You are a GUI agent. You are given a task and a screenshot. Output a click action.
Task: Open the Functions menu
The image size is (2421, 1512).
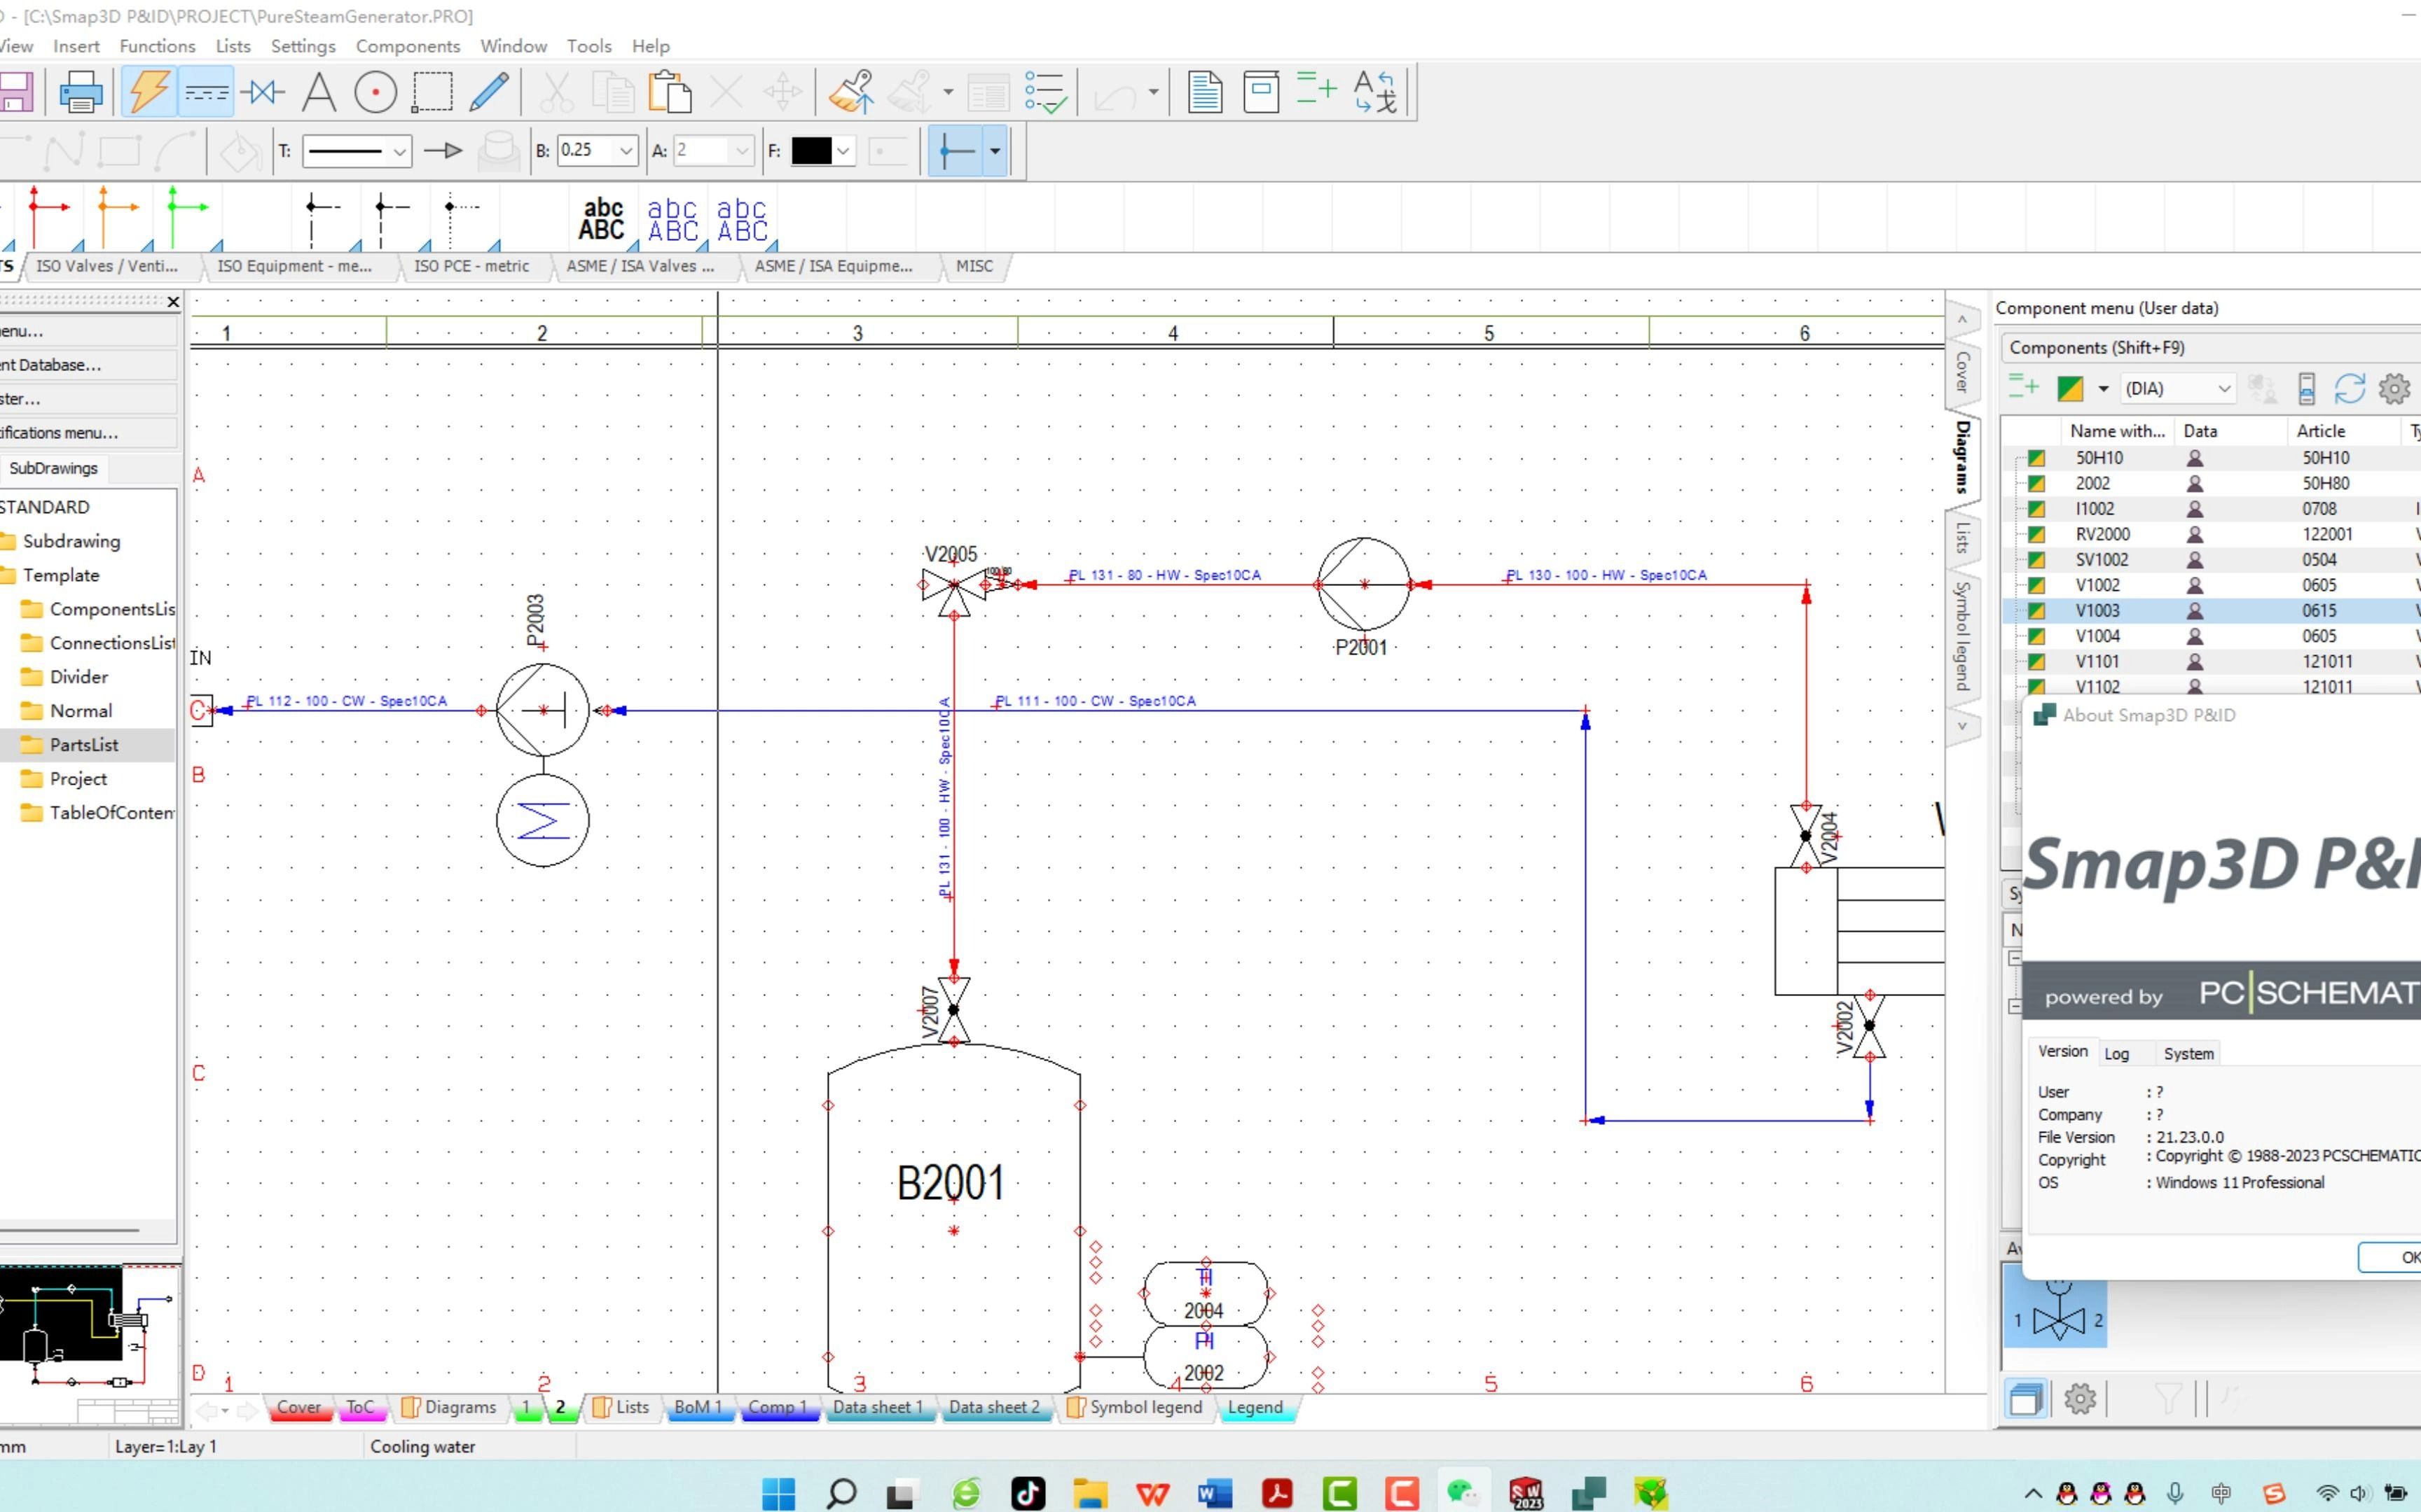coord(157,46)
